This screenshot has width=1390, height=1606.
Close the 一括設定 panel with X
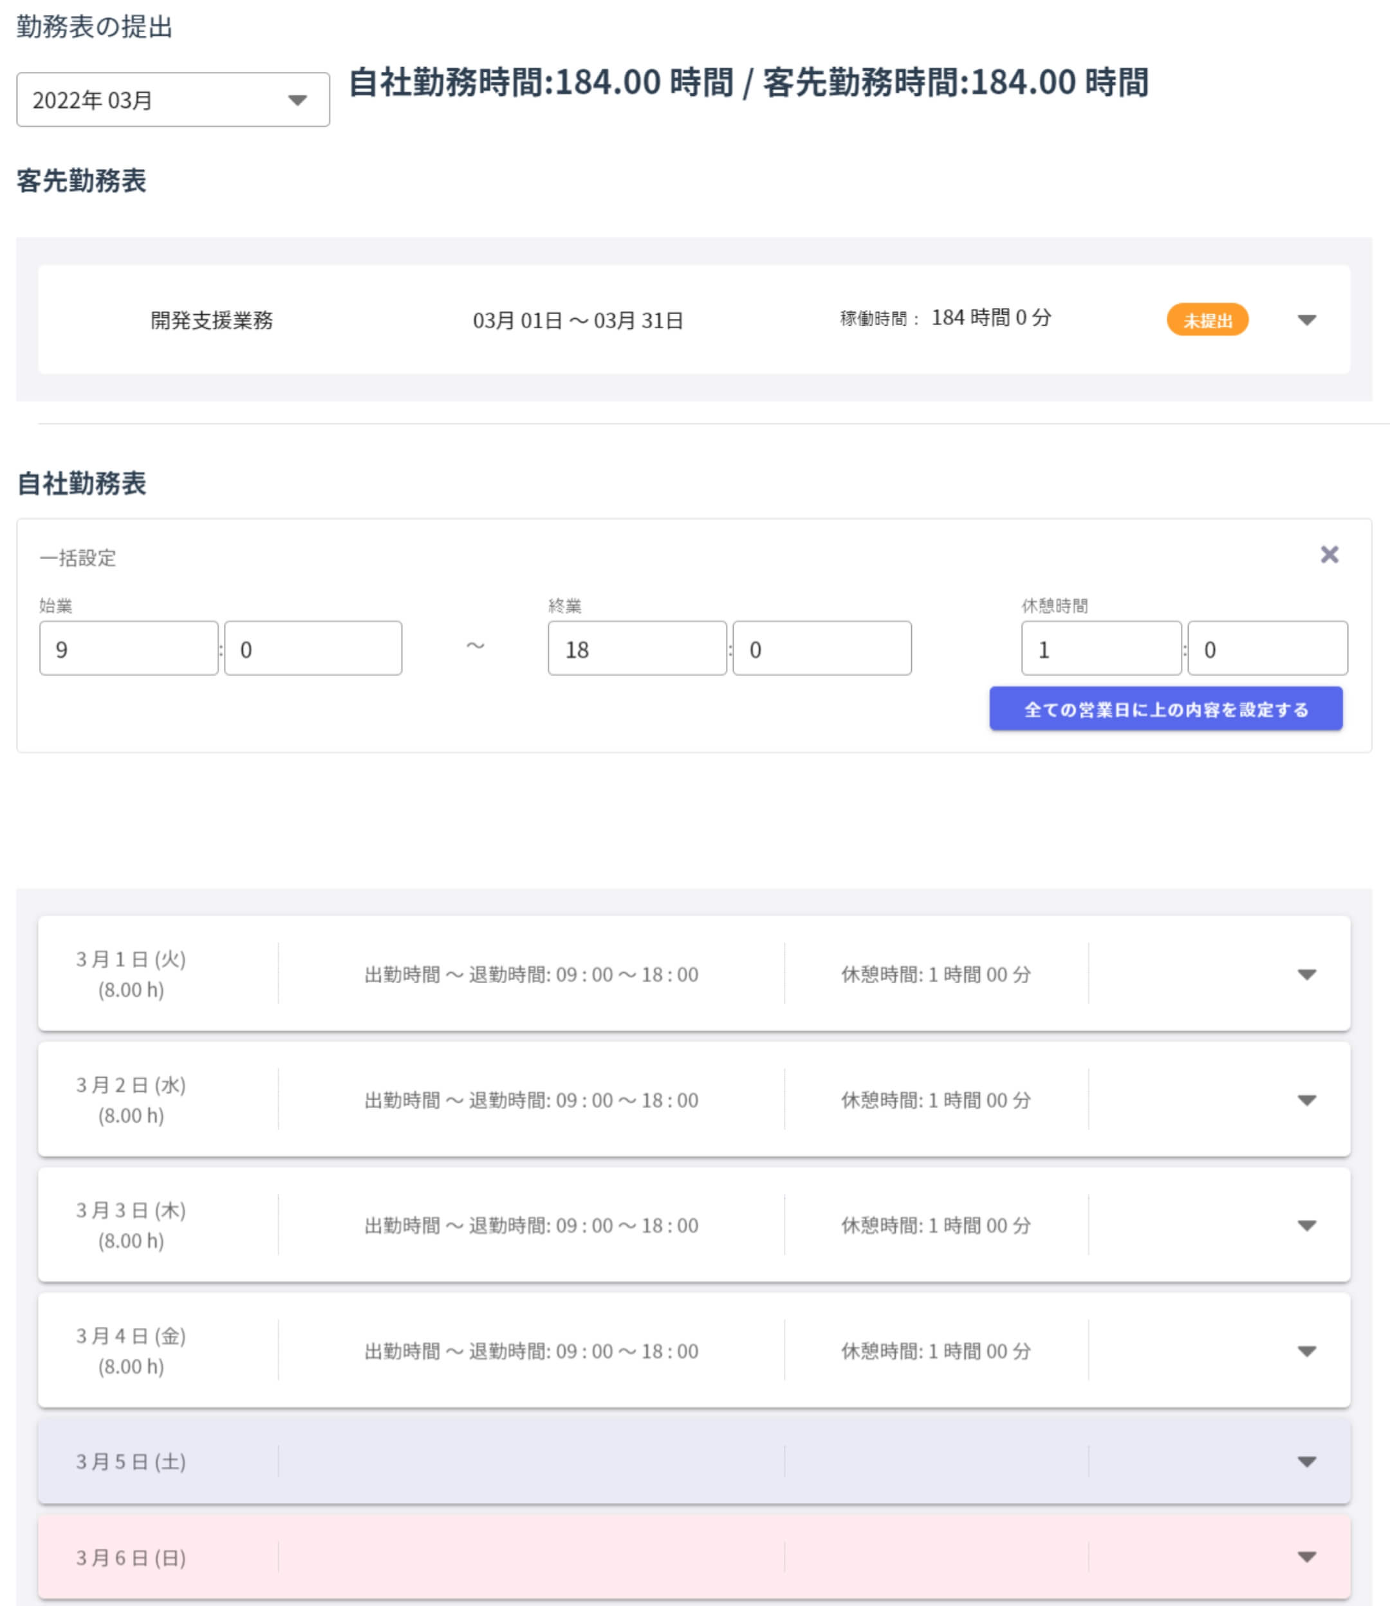click(1329, 555)
